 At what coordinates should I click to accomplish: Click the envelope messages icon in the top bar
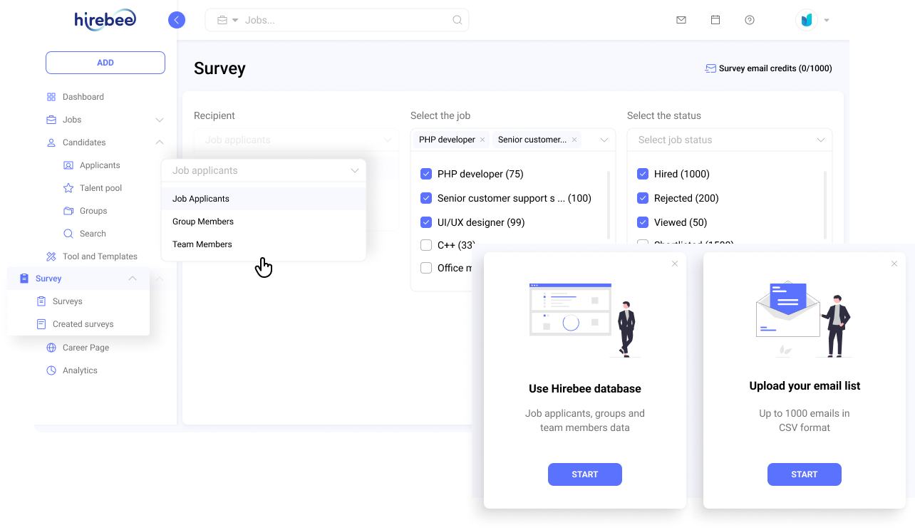[681, 20]
